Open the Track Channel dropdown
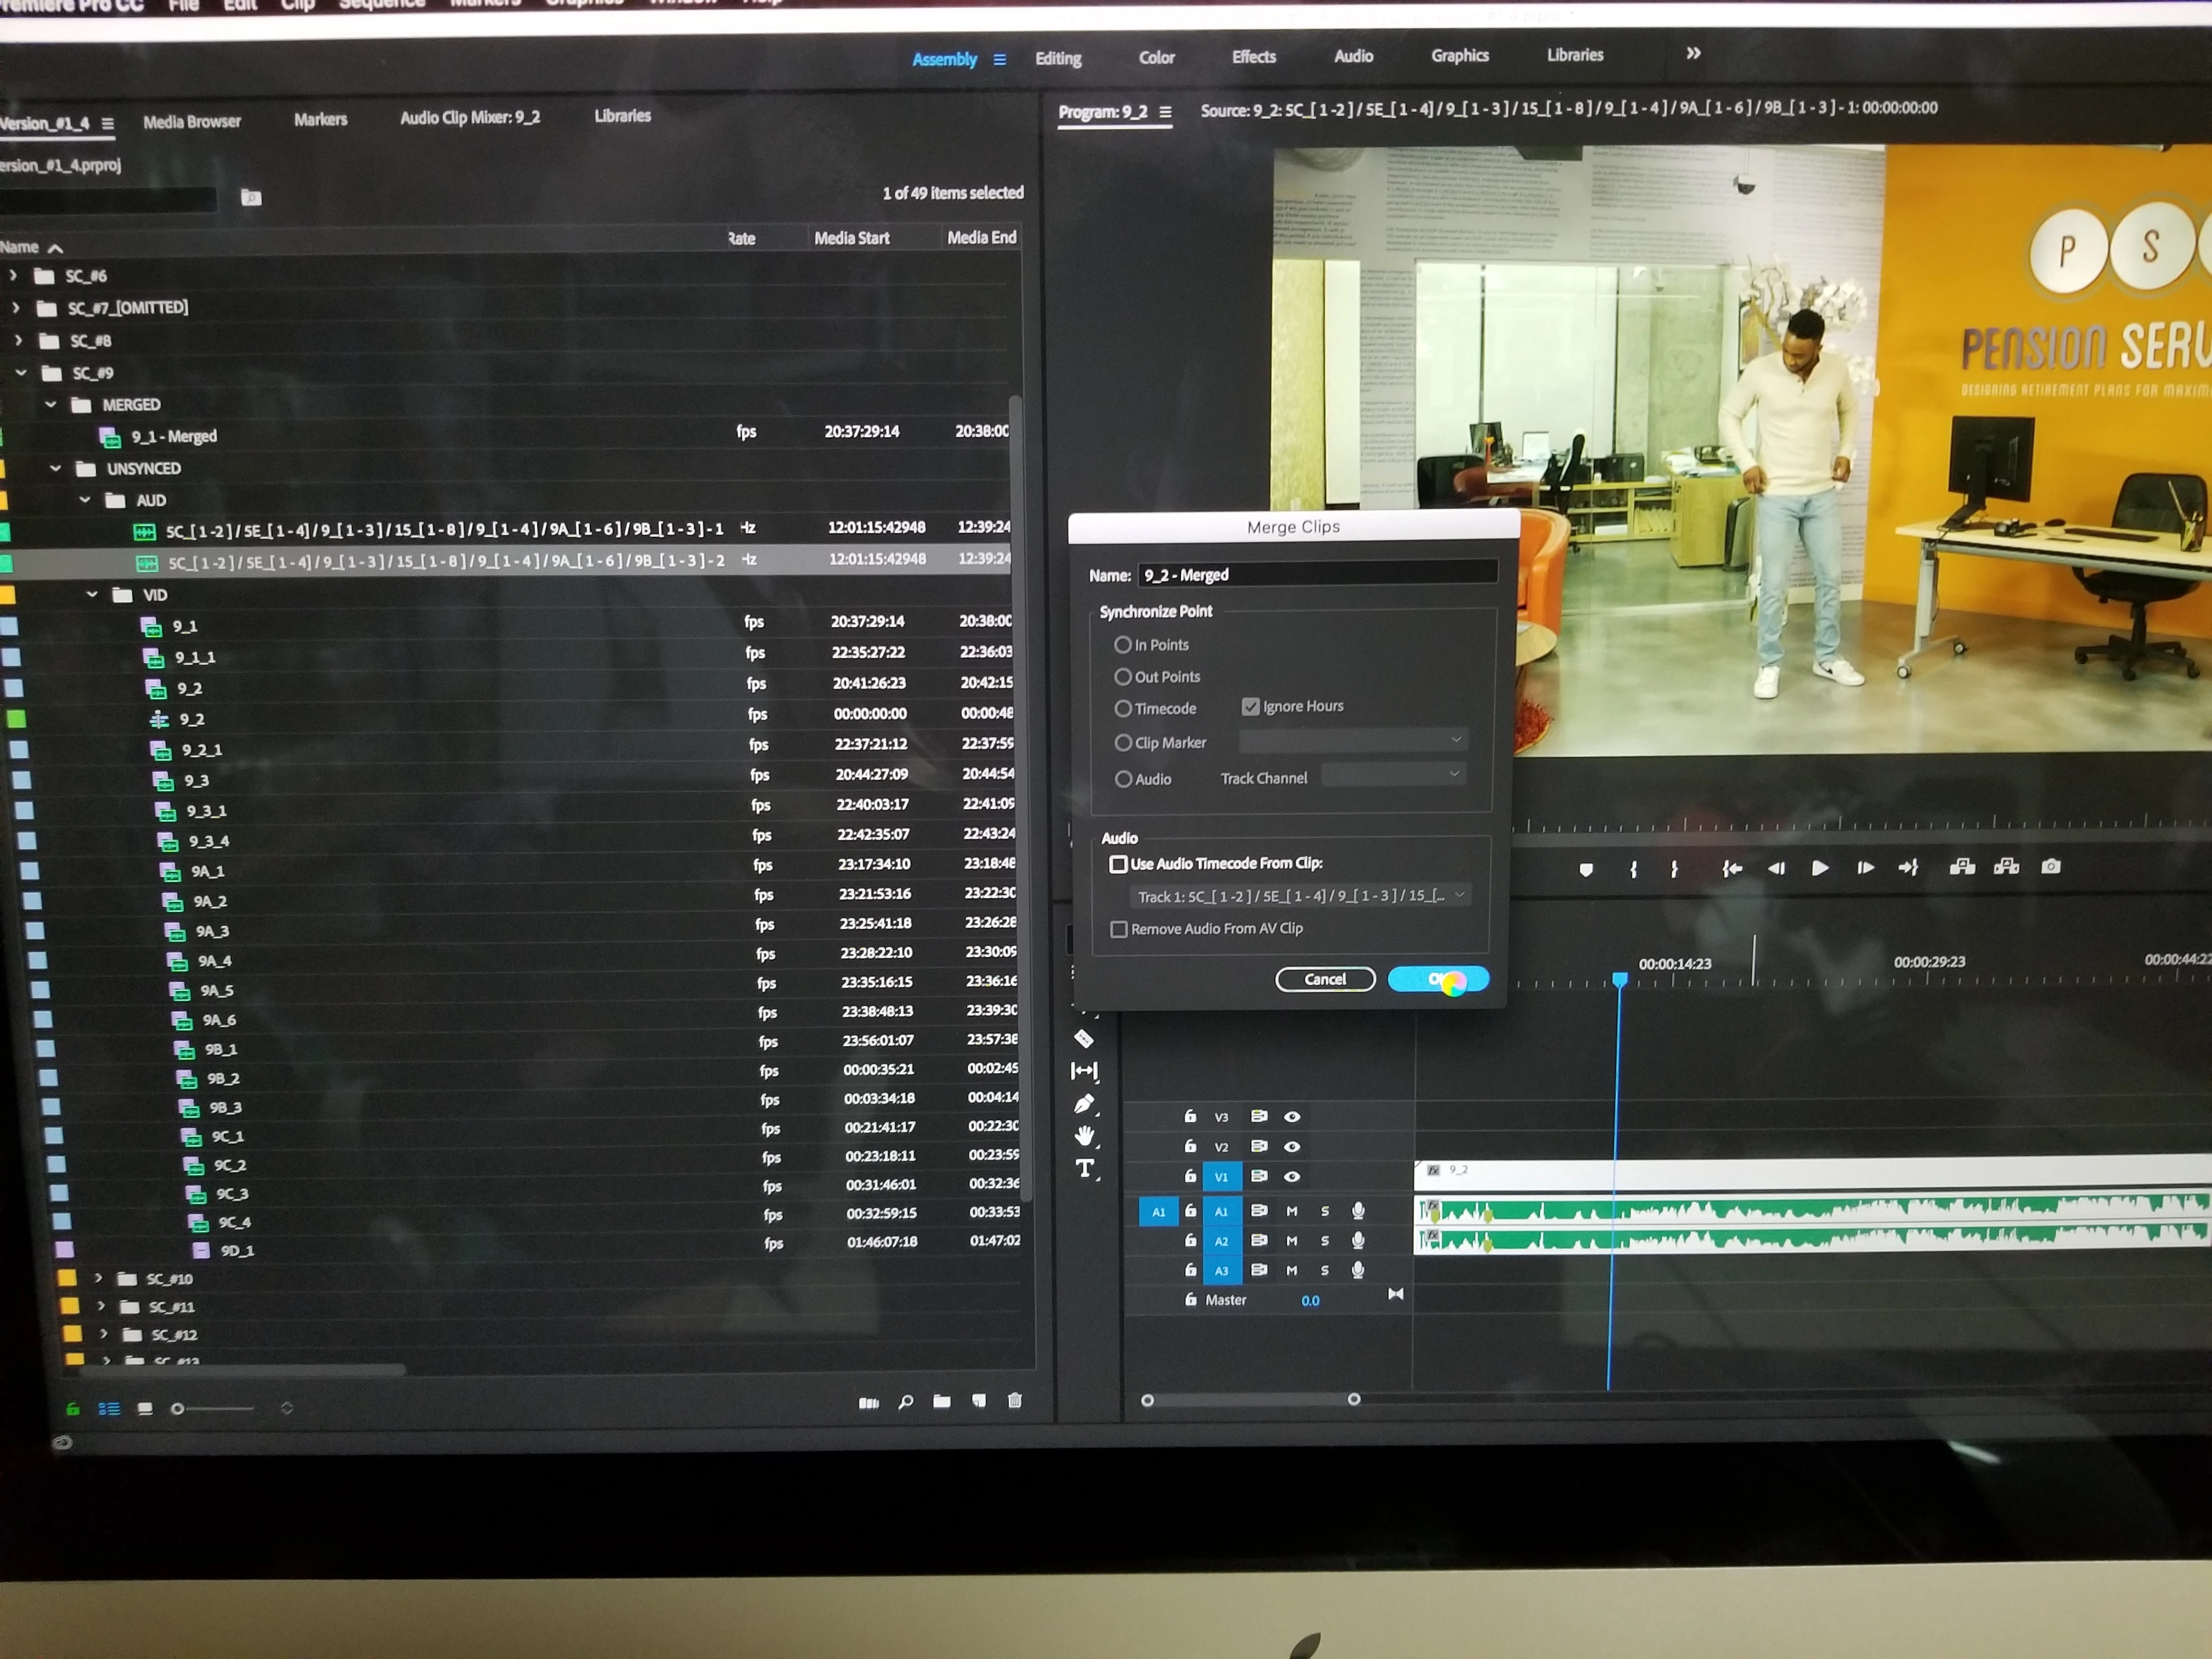The image size is (2212, 1659). [1394, 775]
